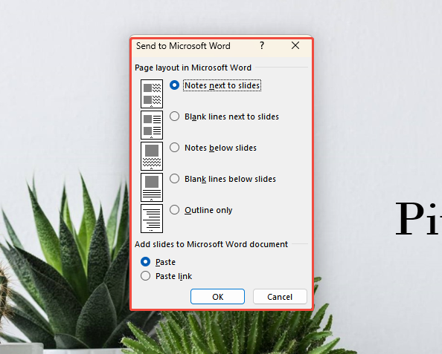Click the 'Add slides to Microsoft Word document' heading
Image resolution: width=442 pixels, height=354 pixels.
click(x=211, y=244)
